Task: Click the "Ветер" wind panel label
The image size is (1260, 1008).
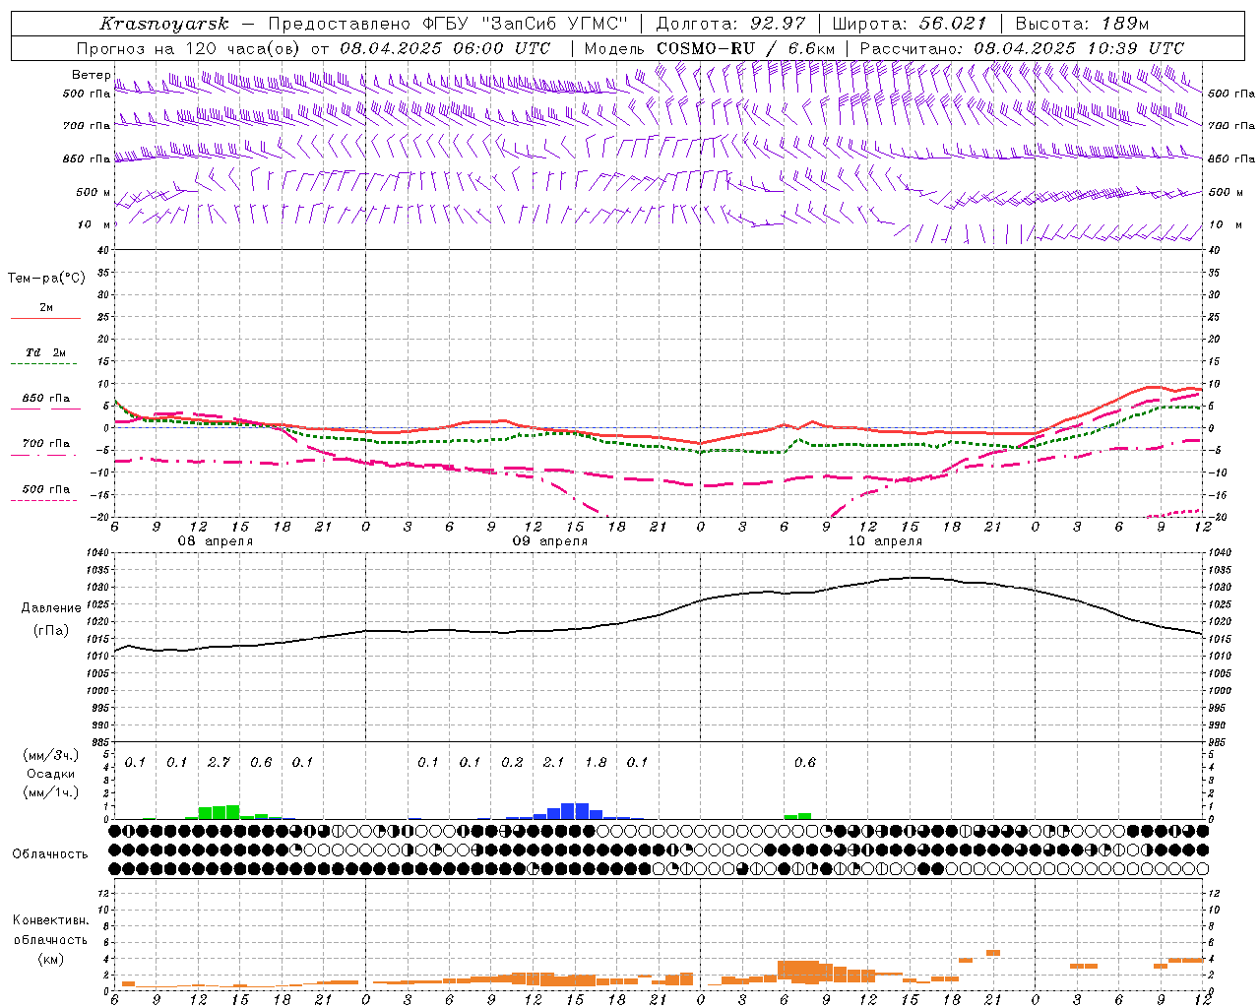Action: point(92,75)
